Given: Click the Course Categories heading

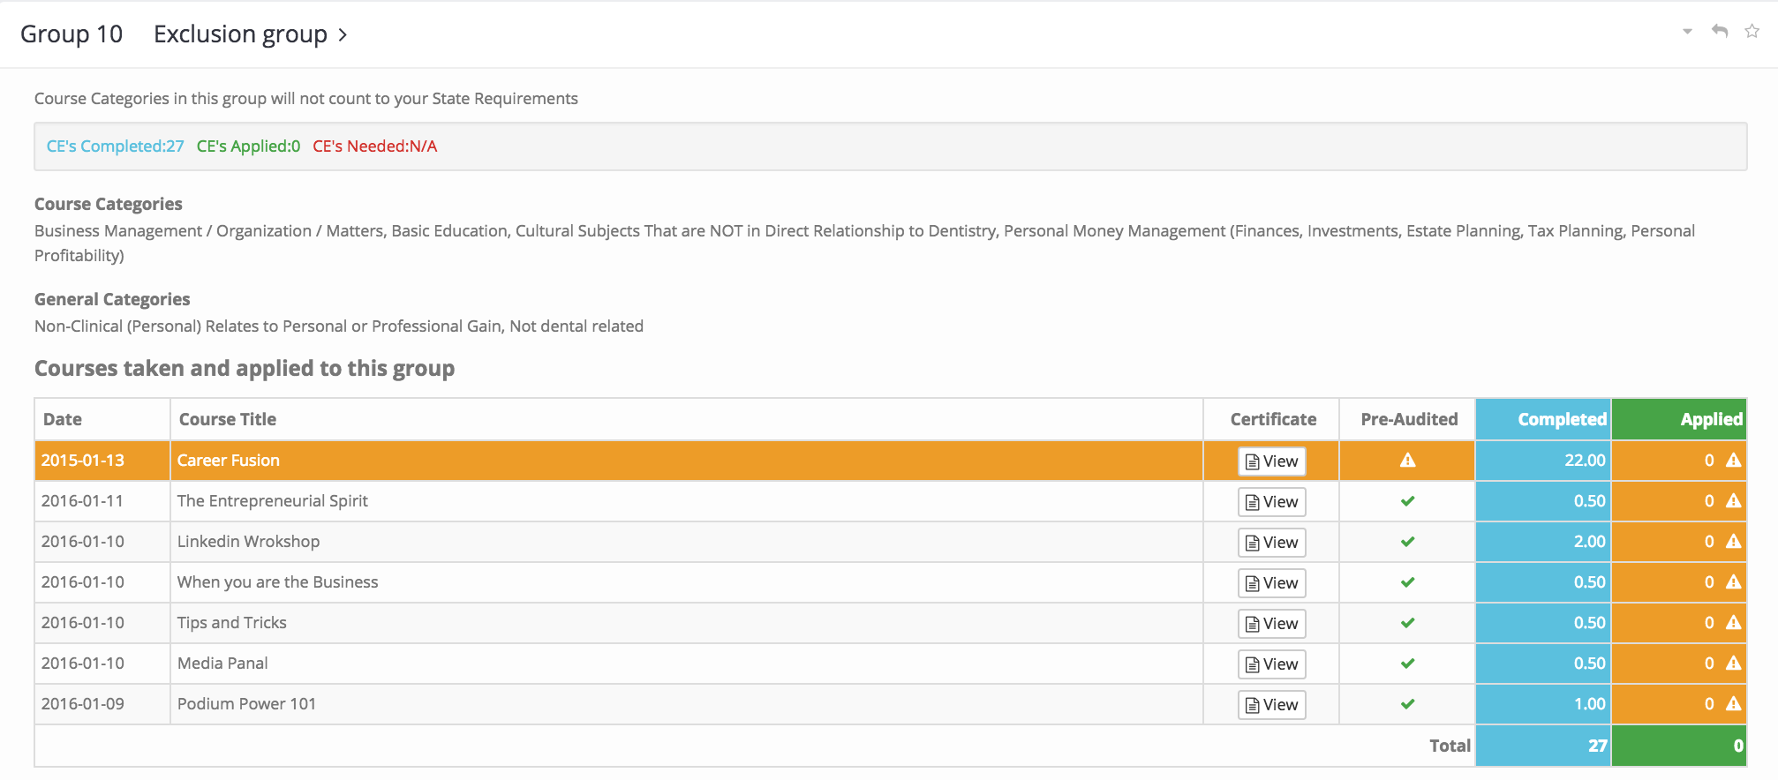Looking at the screenshot, I should (x=109, y=204).
